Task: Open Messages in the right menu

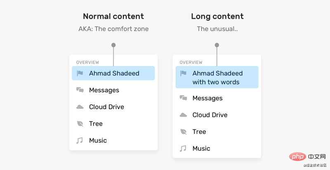Action: (207, 98)
